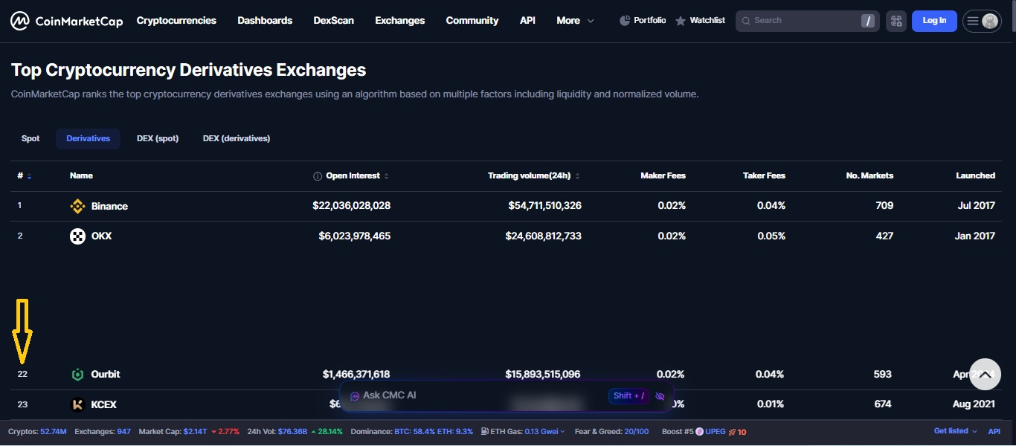Switch to the DEX (spot) tab
1016x446 pixels.
point(158,139)
